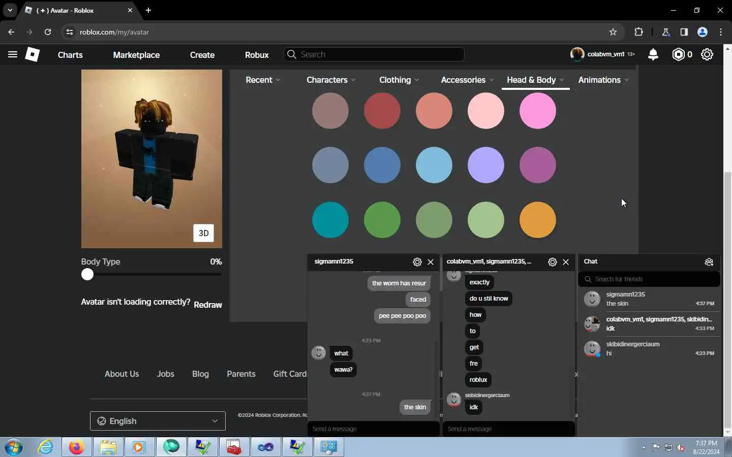This screenshot has width=732, height=457.
Task: Select the hot pink skin color
Action: 538,111
